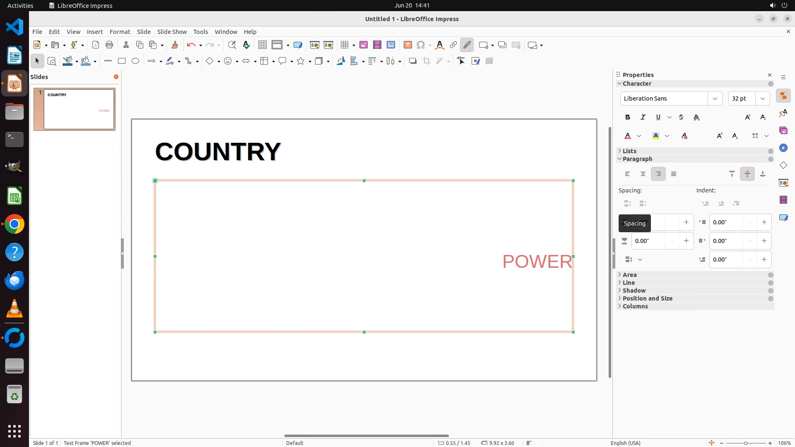Viewport: 795px width, 447px height.
Task: Open the font name dropdown
Action: [x=715, y=99]
